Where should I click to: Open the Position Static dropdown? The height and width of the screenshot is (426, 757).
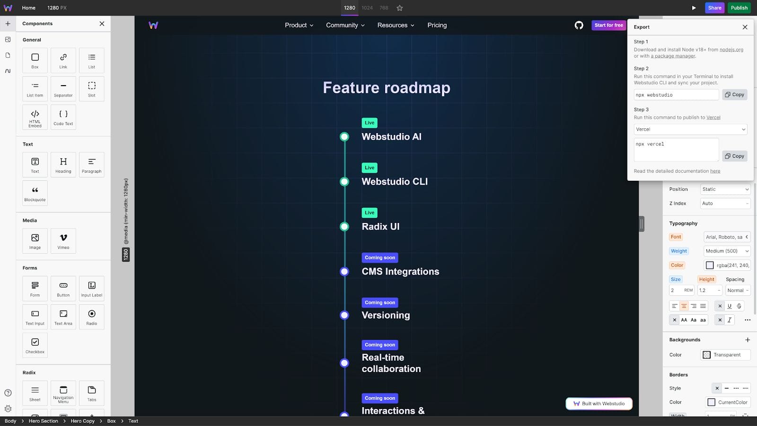point(725,189)
